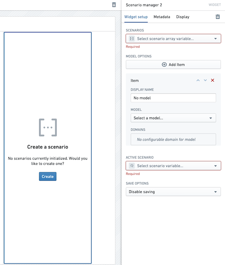Click the SCENARIOS section label
Viewport: 225px width, 265px height.
pos(135,30)
